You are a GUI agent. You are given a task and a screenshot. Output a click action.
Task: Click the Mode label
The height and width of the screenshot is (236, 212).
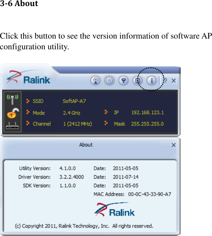pyautogui.click(x=39, y=113)
